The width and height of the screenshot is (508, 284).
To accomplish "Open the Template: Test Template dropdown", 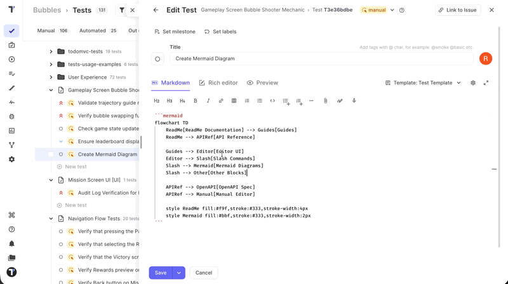I will 423,83.
